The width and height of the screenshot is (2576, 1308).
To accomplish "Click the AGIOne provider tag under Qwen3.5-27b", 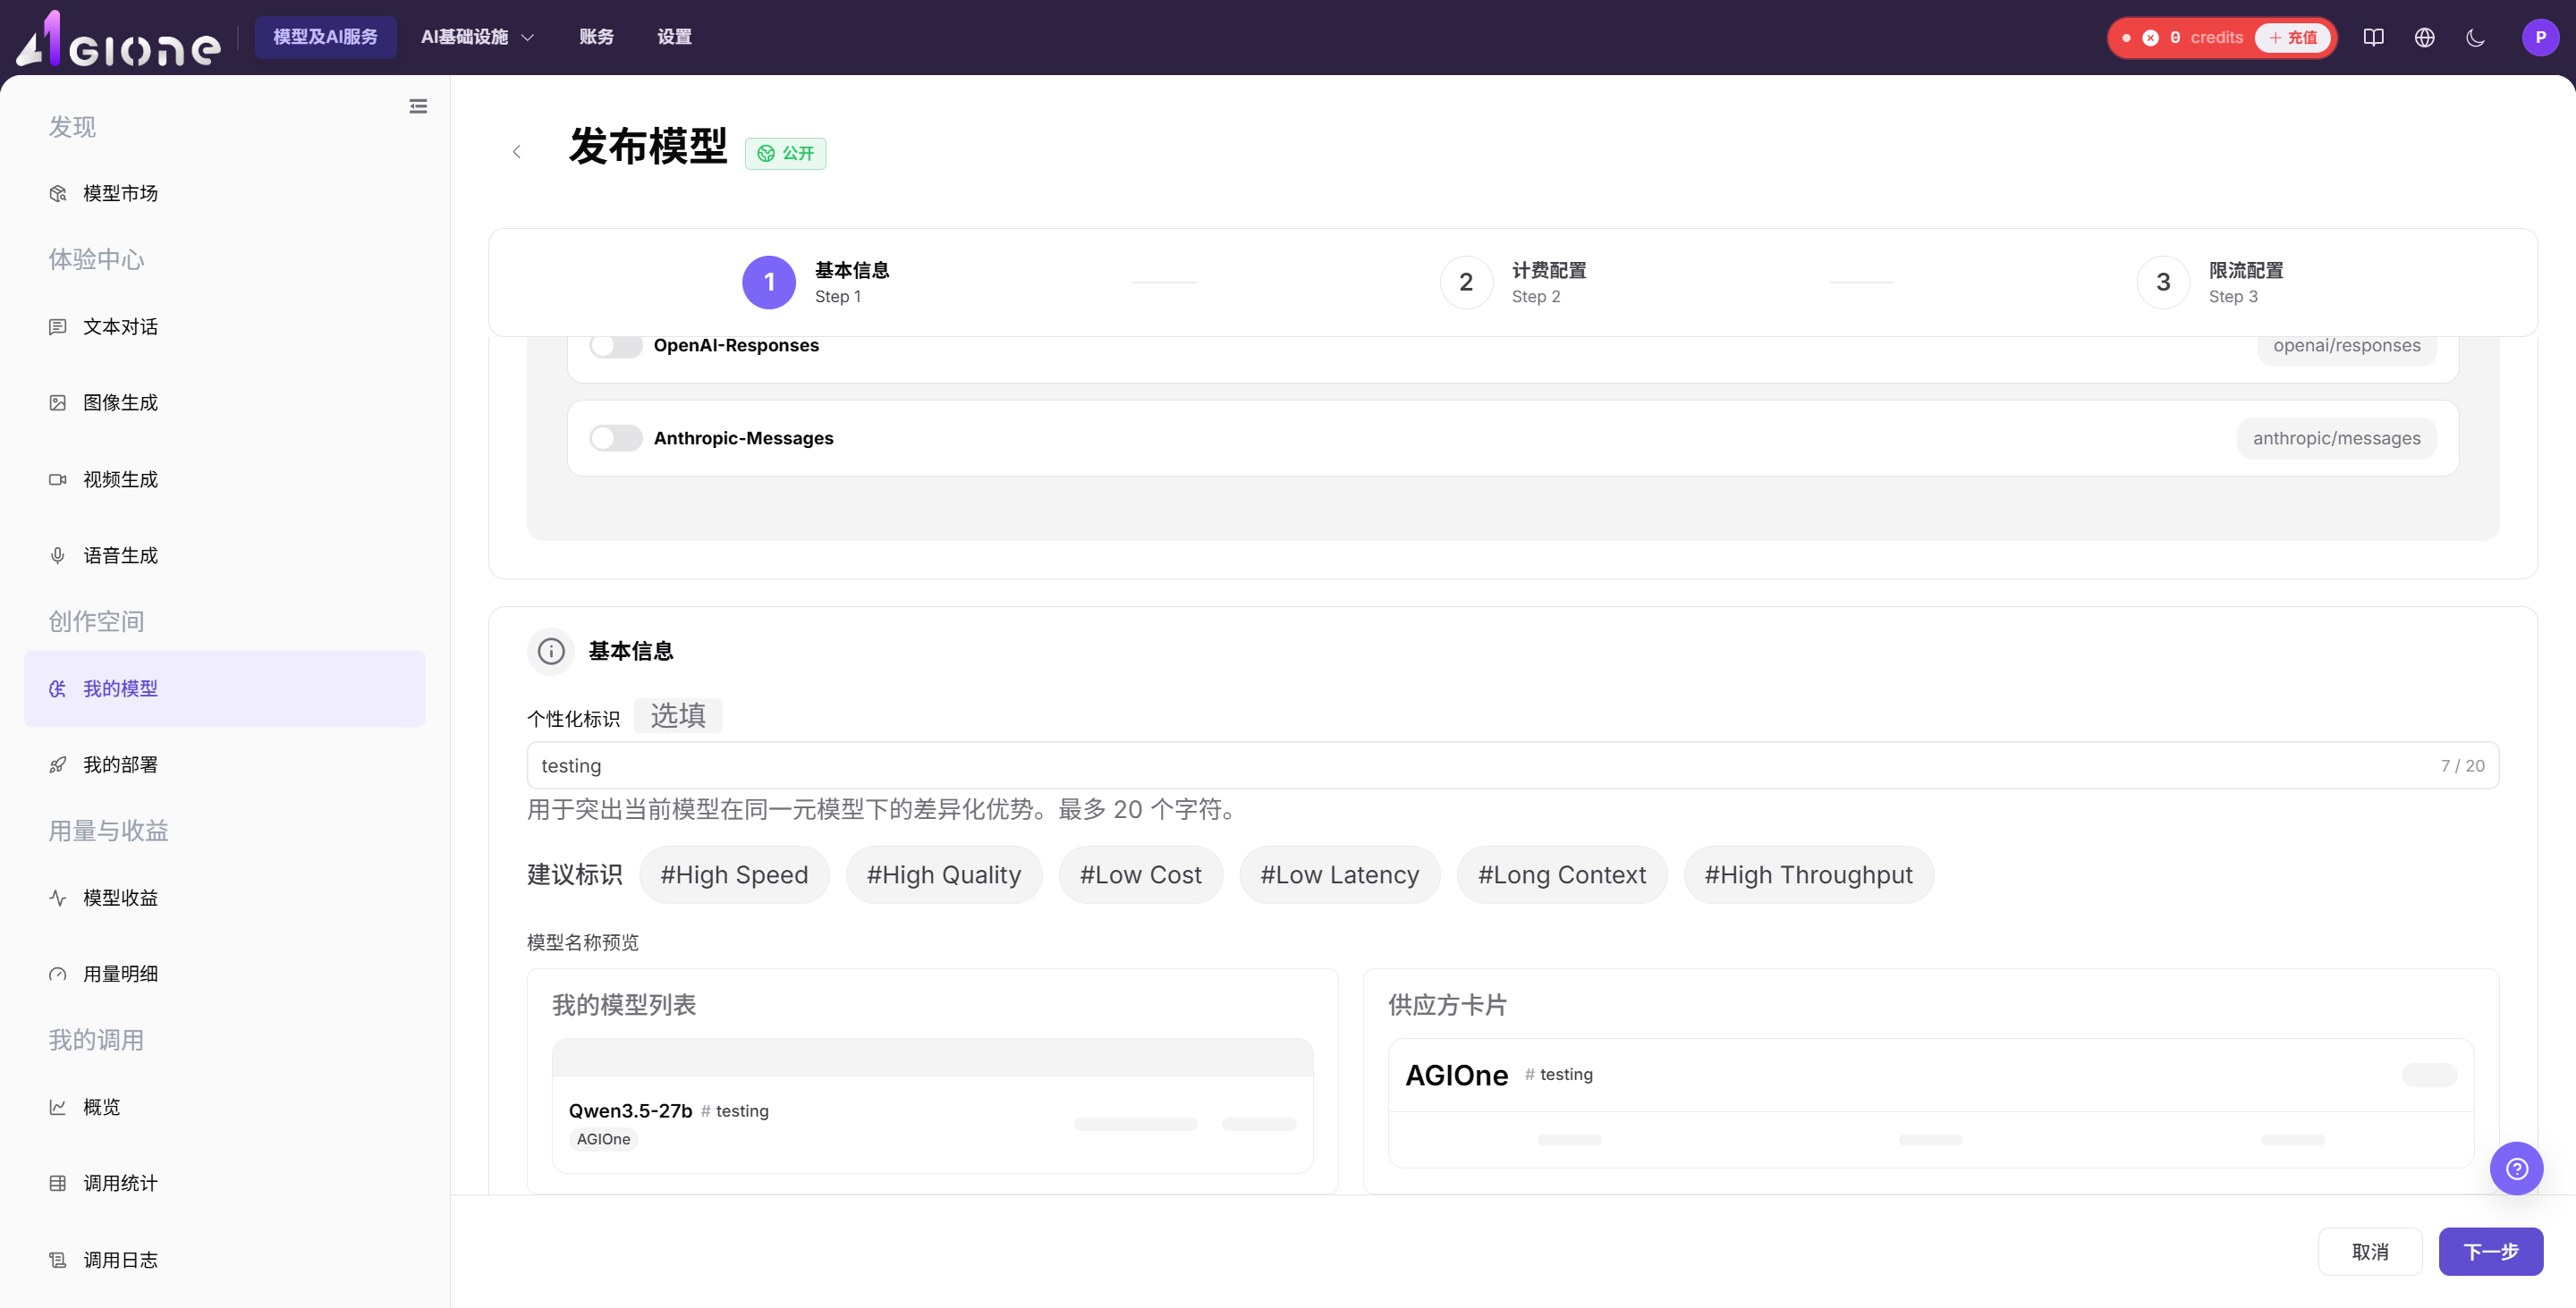I will click(x=603, y=1139).
